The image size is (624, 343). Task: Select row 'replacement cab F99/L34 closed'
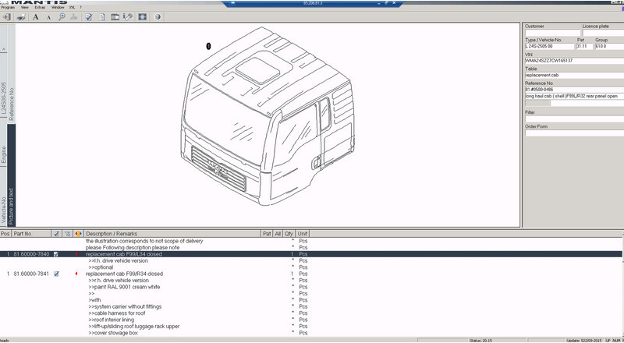(311, 254)
